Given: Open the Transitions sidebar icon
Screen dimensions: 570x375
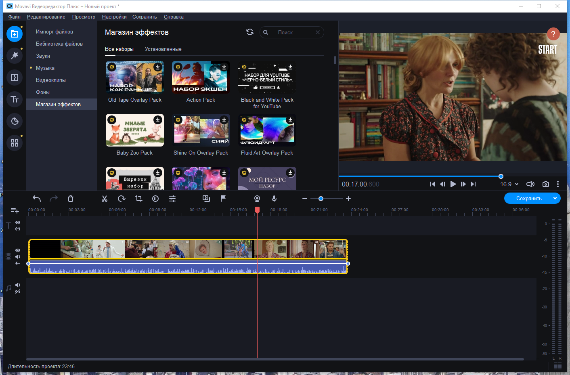Looking at the screenshot, I should [x=15, y=78].
